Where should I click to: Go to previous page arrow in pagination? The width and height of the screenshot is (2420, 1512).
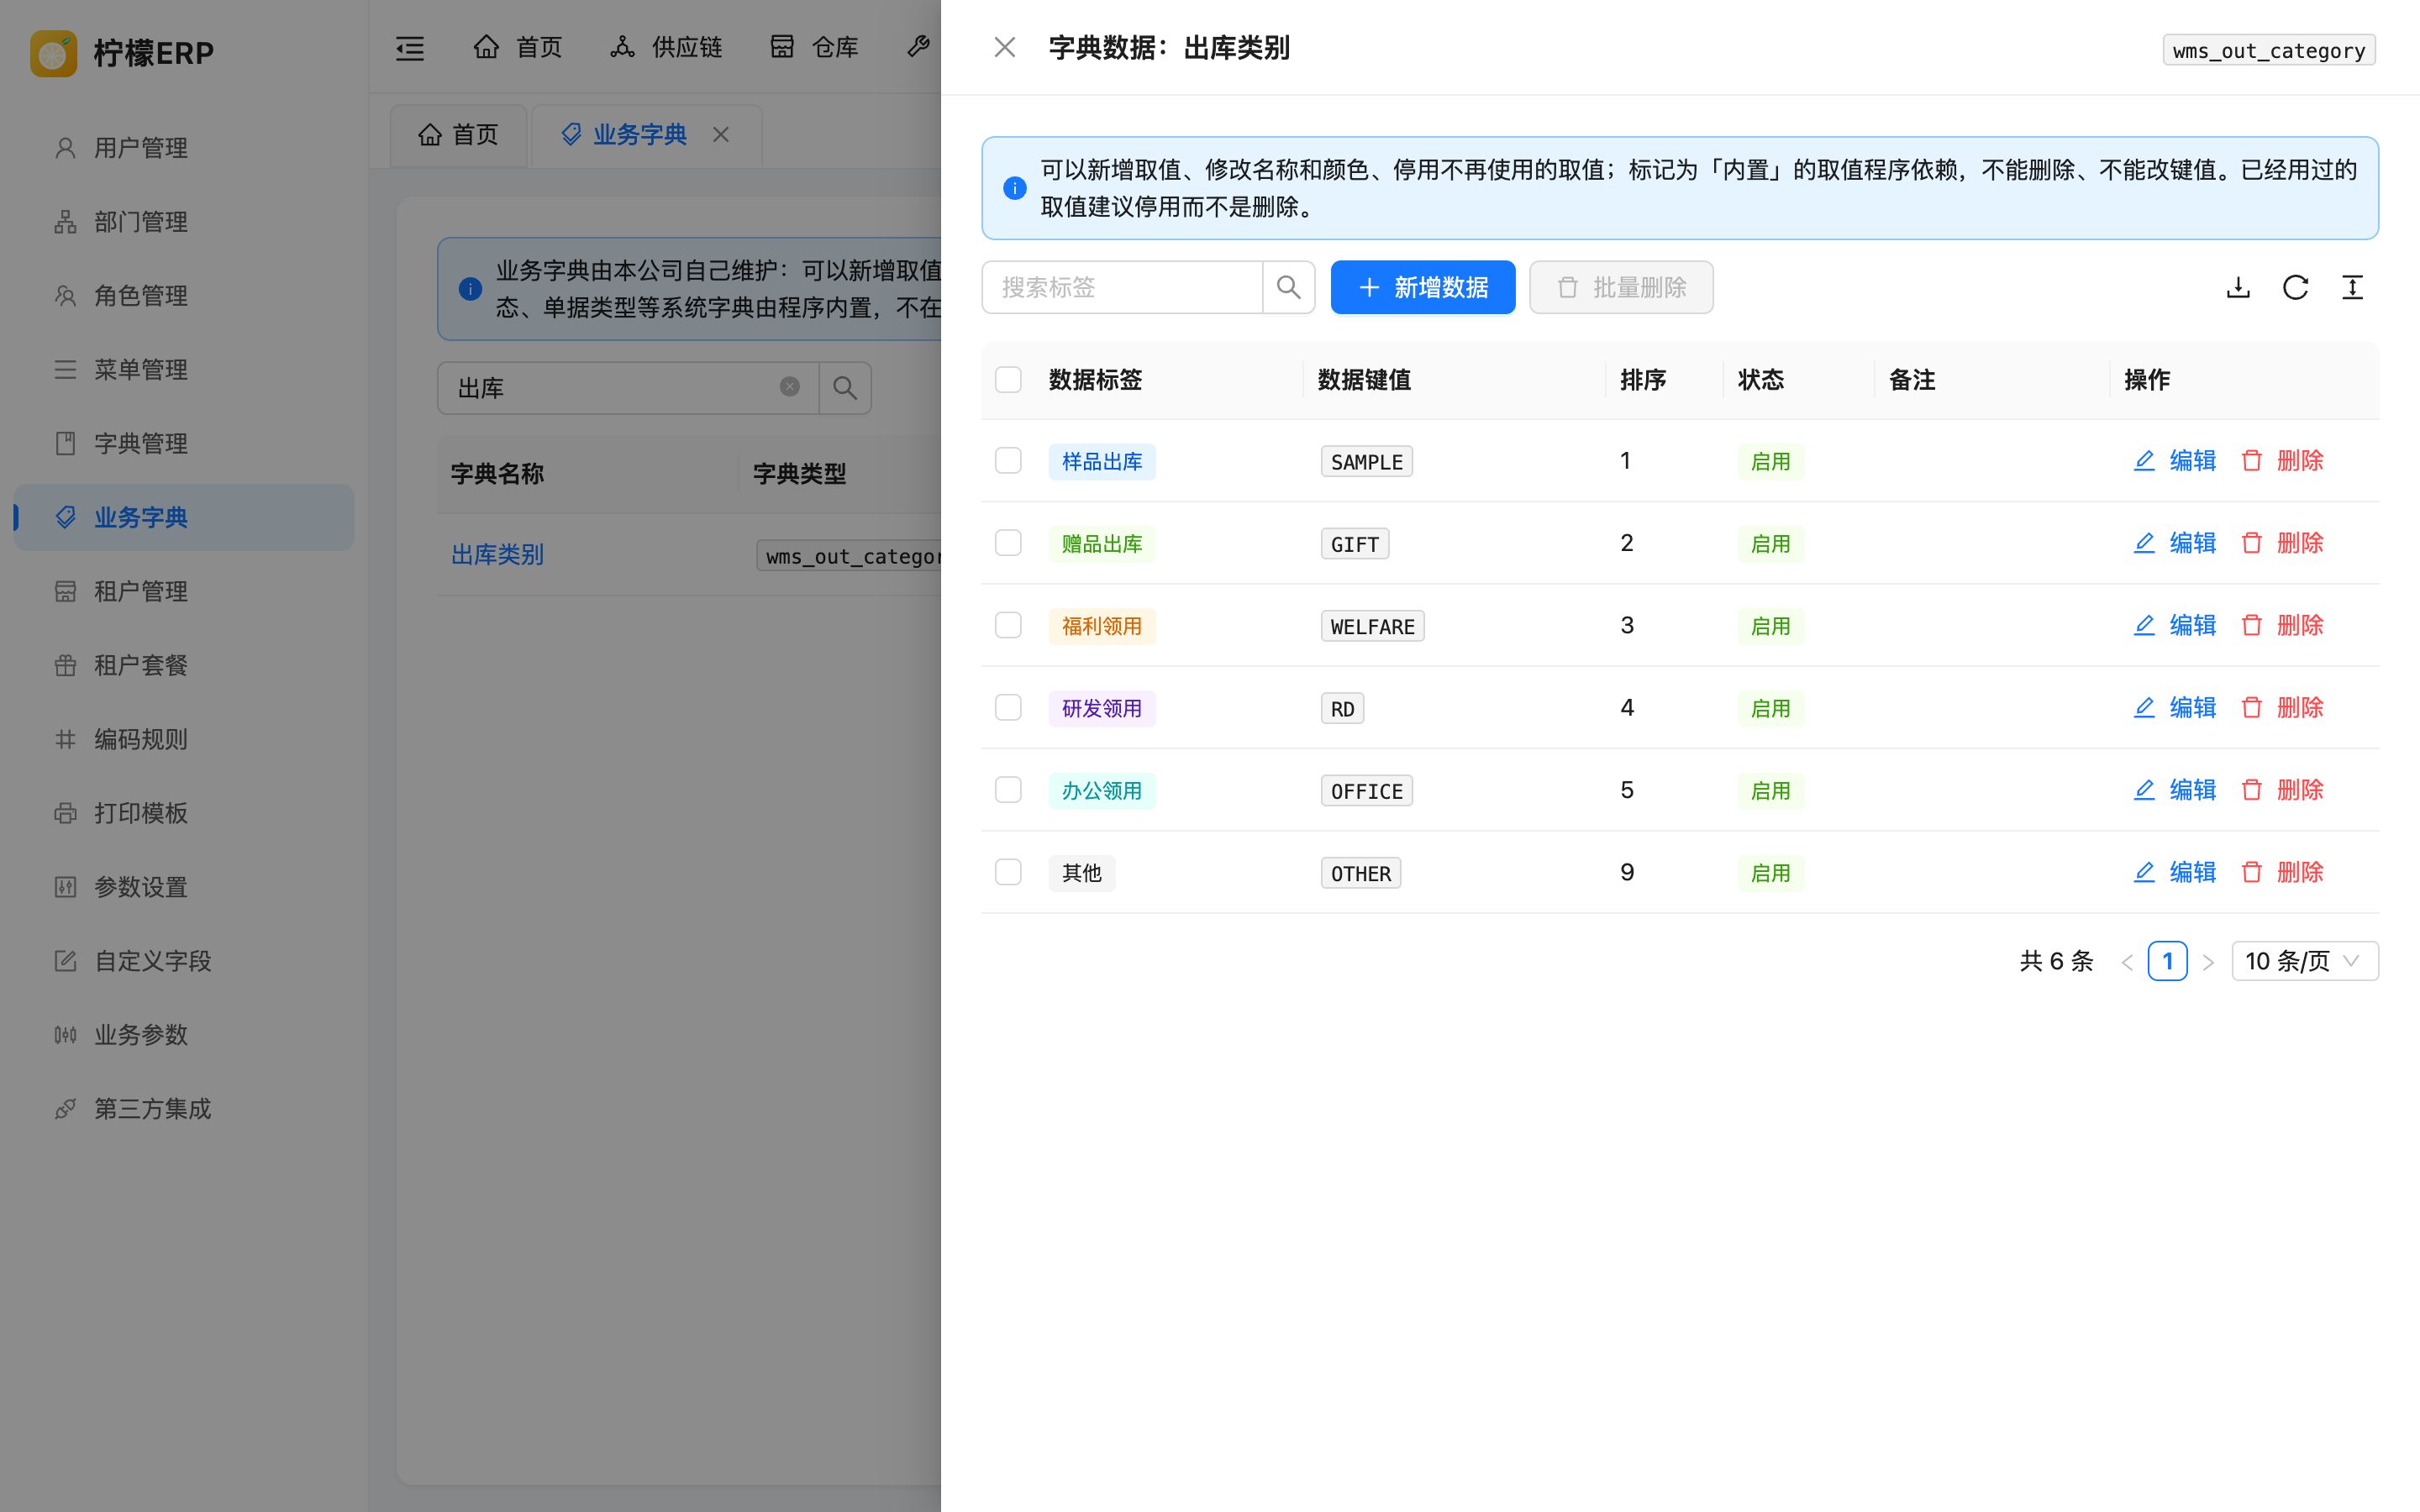coord(2127,962)
